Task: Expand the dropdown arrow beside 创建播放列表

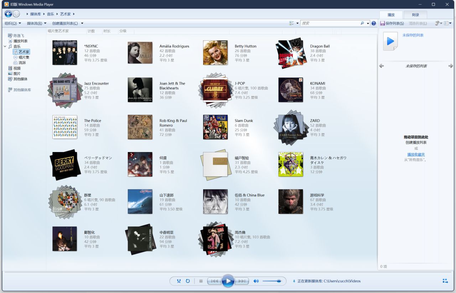Action: 82,23
